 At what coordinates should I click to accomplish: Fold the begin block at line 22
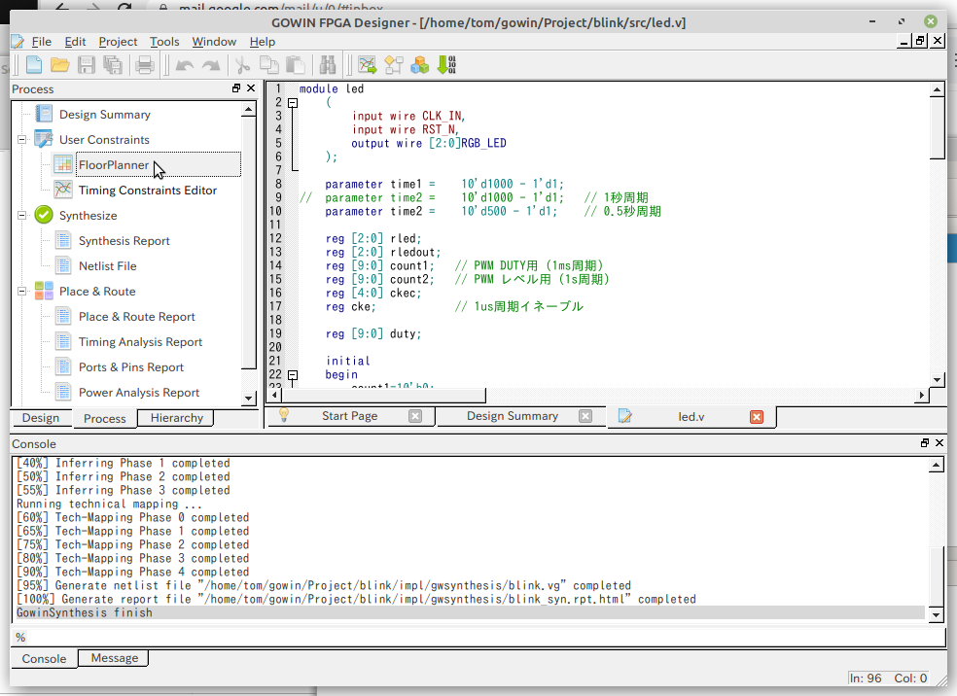click(293, 375)
